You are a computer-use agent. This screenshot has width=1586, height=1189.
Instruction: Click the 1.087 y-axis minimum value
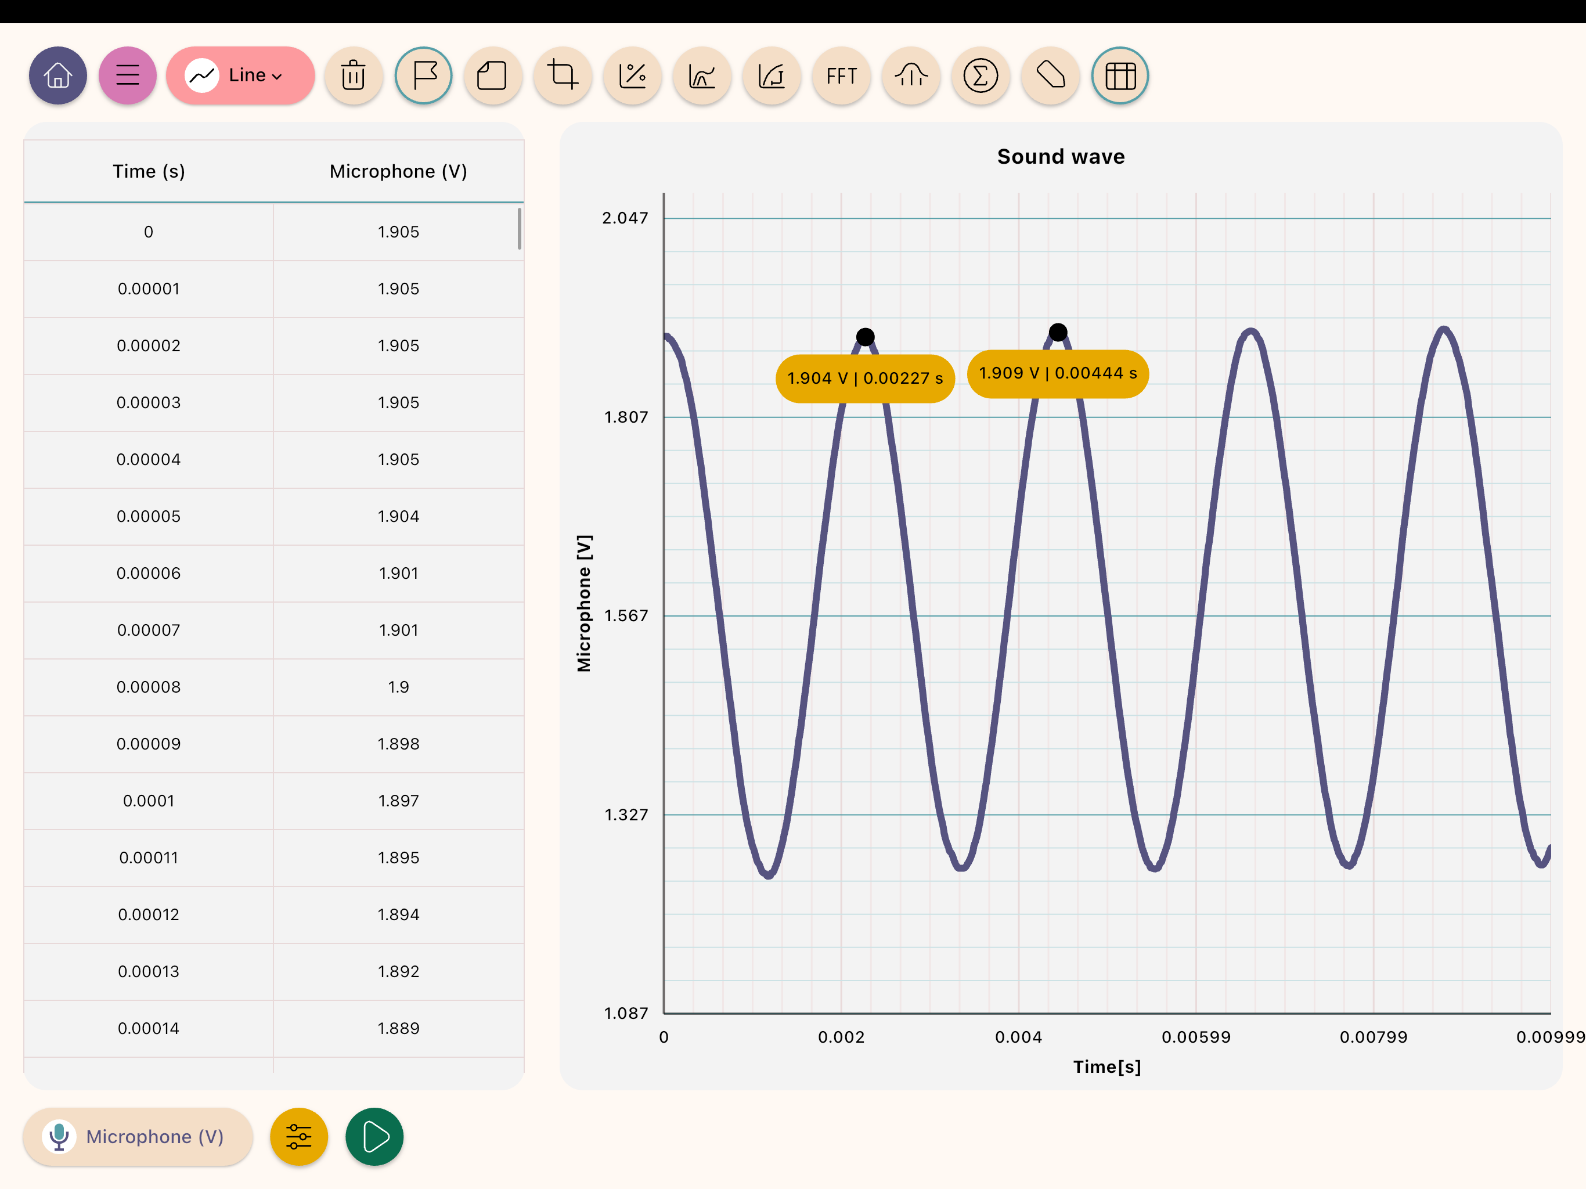click(x=625, y=1013)
